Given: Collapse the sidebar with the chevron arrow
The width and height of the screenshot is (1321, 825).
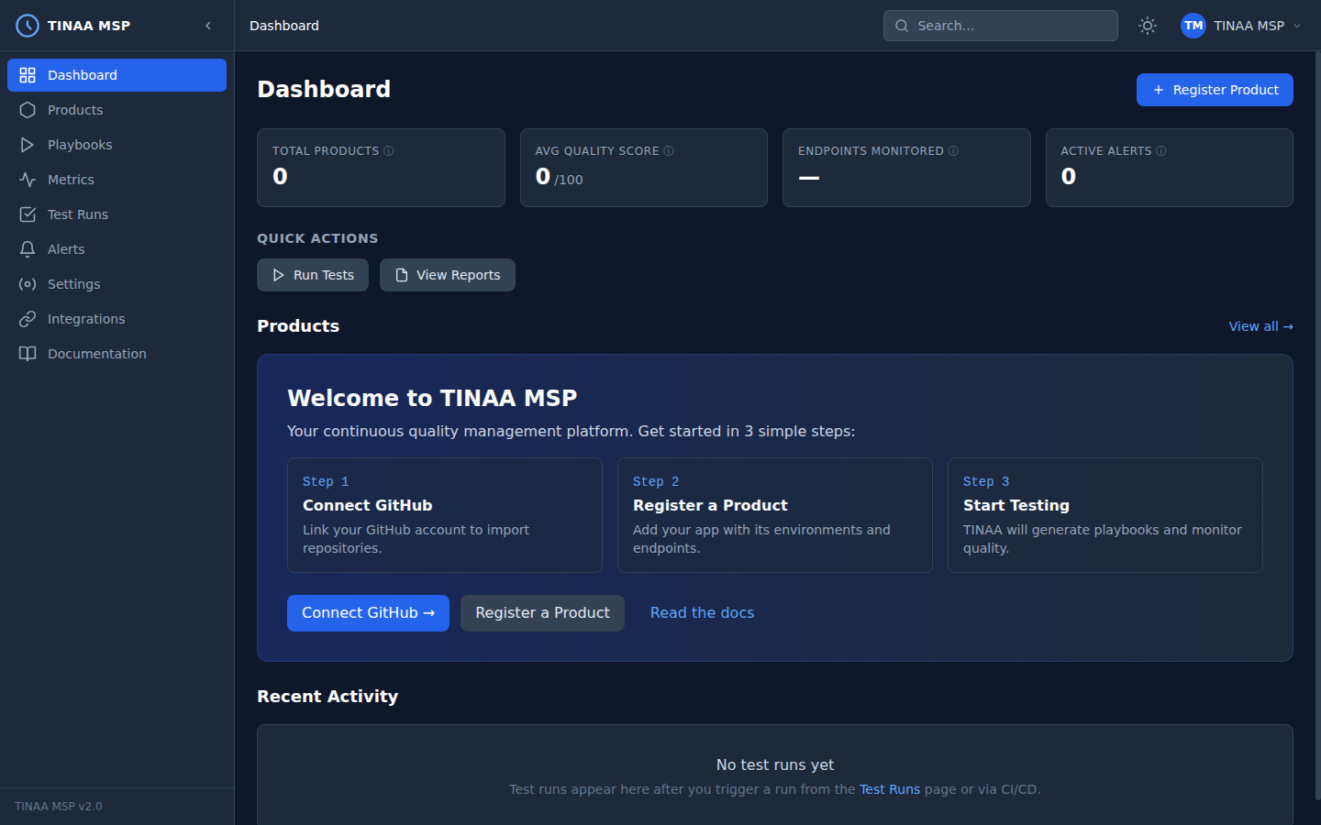Looking at the screenshot, I should click(208, 26).
